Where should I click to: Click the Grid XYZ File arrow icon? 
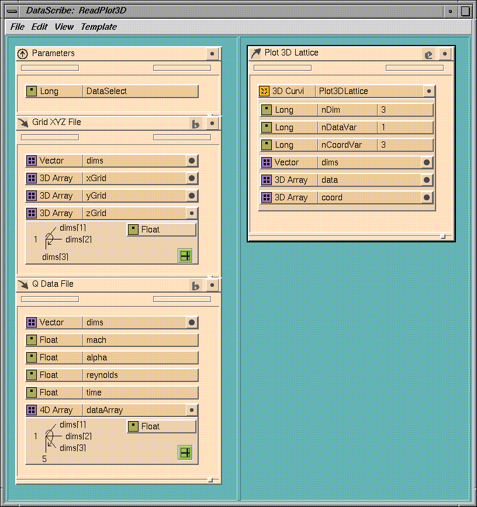pyautogui.click(x=23, y=123)
